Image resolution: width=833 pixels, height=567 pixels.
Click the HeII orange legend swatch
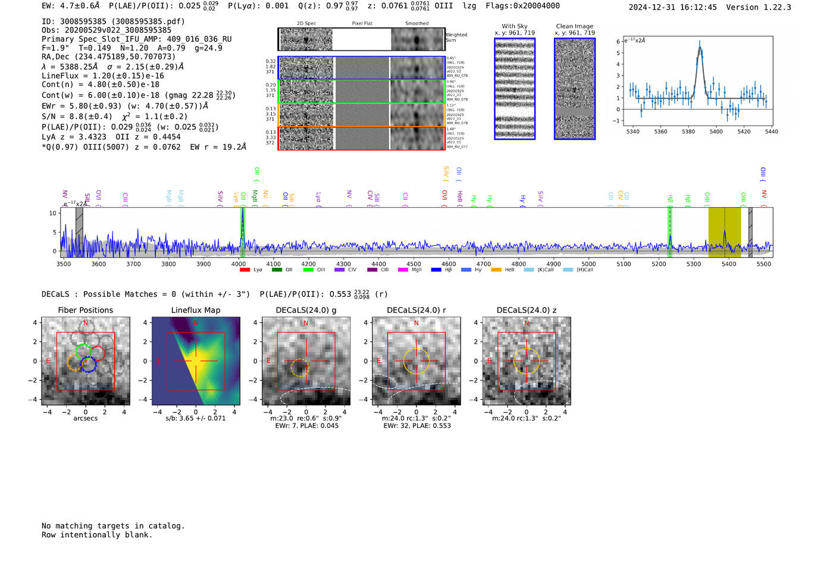[x=496, y=270]
